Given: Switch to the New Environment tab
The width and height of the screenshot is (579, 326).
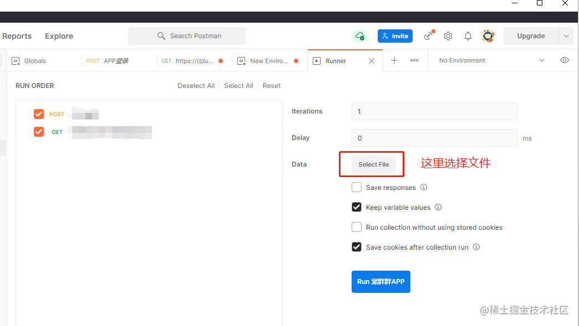Looking at the screenshot, I should (268, 61).
